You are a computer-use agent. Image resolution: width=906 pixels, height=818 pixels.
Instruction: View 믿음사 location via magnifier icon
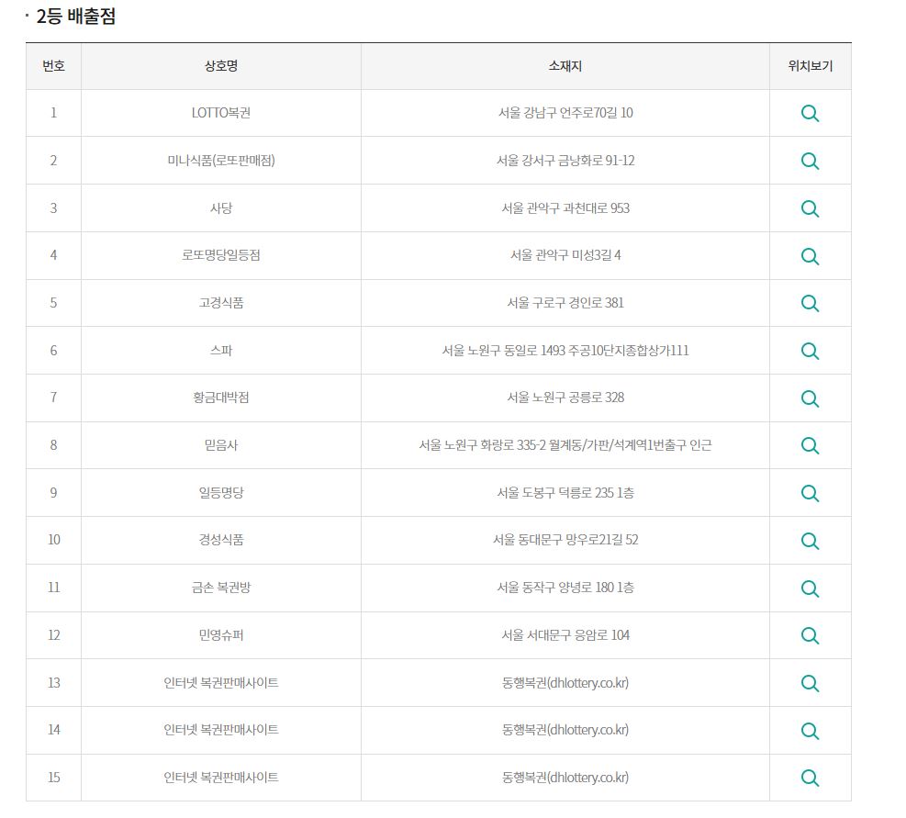(x=810, y=445)
